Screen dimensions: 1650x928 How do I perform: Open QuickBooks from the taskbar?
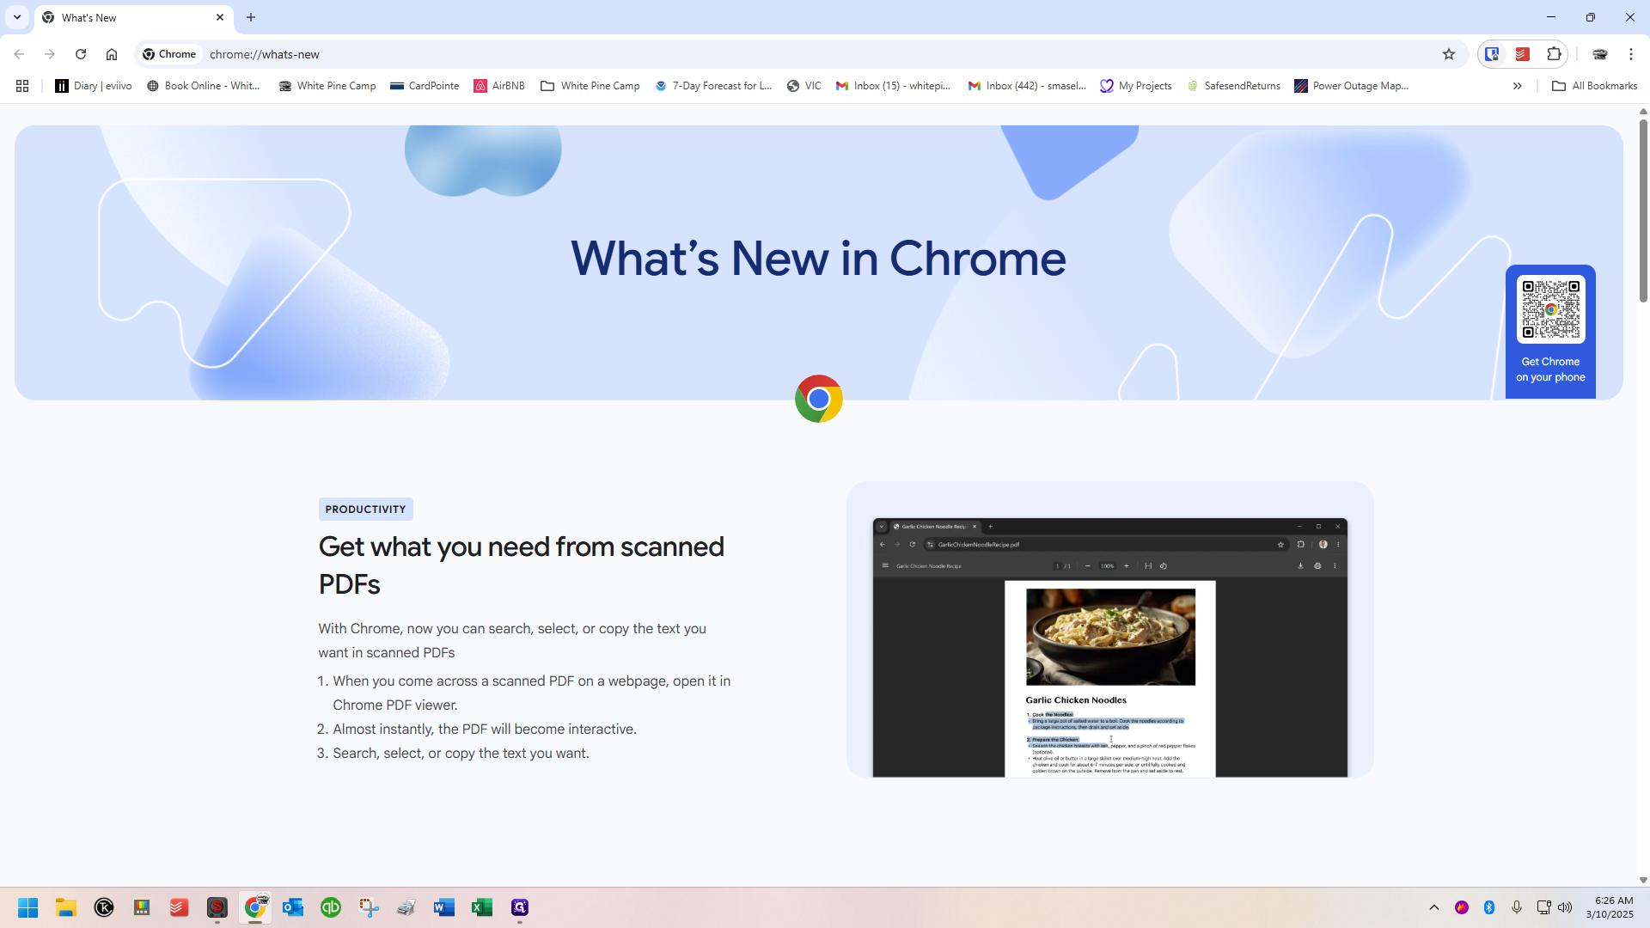331,907
